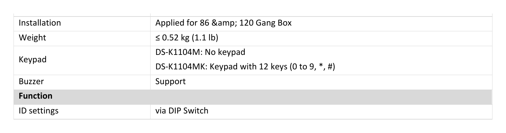Image resolution: width=506 pixels, height=133 pixels.
Task: Click the grey Function header bar's empty area
Action: pos(270,96)
